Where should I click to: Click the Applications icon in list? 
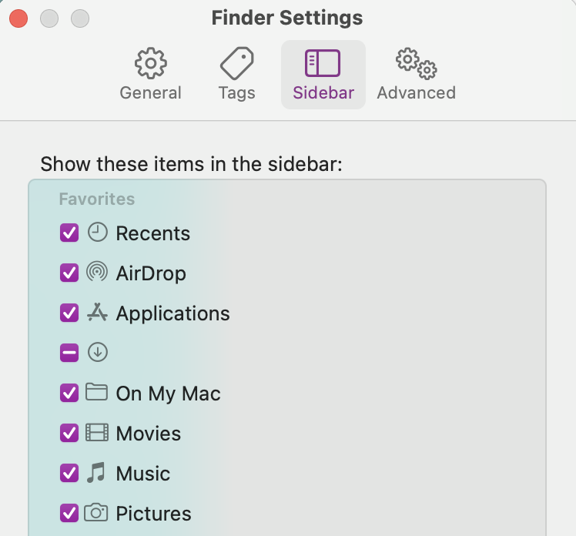click(x=97, y=313)
